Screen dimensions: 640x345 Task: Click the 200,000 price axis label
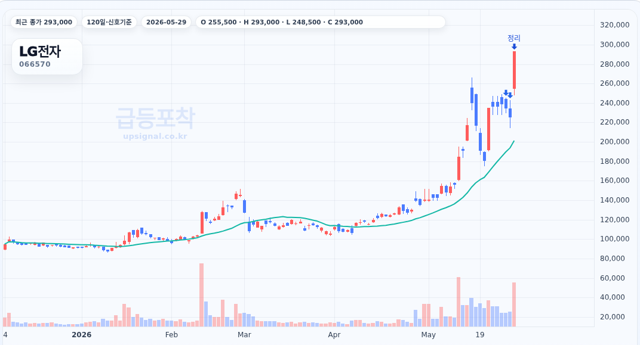coord(615,141)
